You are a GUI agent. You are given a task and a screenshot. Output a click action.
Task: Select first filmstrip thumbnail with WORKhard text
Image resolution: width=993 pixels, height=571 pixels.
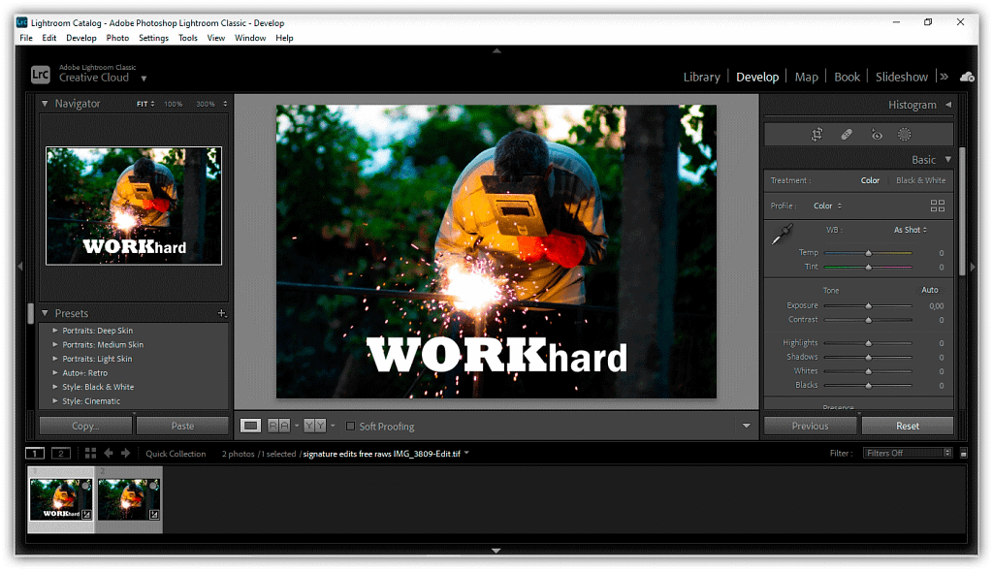pos(61,499)
